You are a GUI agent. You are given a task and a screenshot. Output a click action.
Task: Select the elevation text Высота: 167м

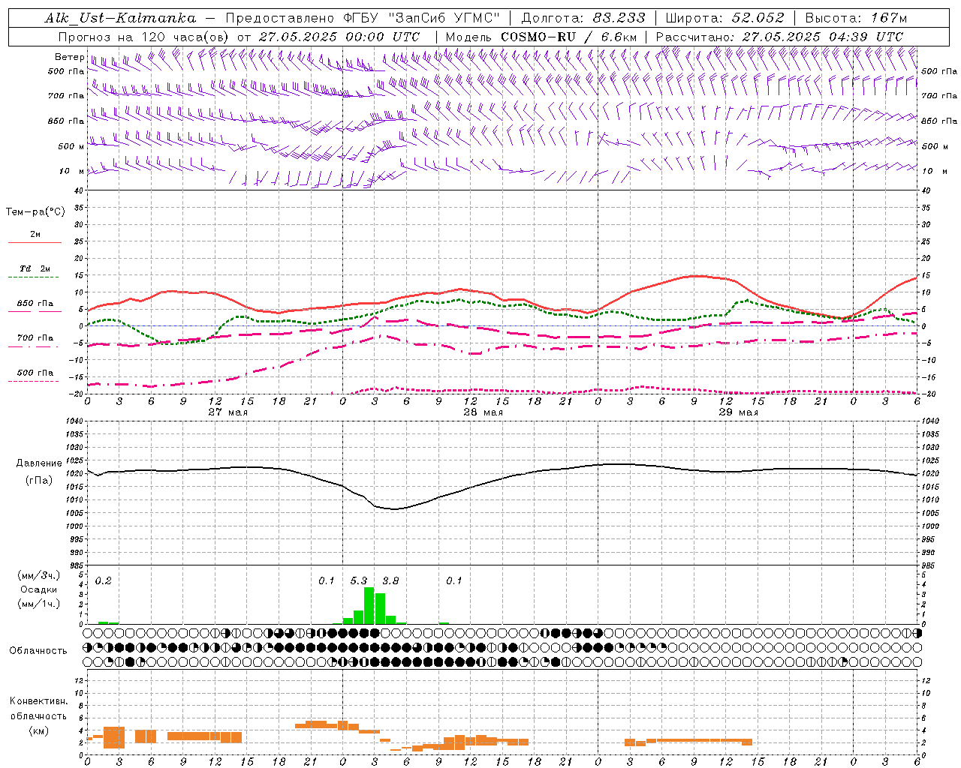click(856, 18)
